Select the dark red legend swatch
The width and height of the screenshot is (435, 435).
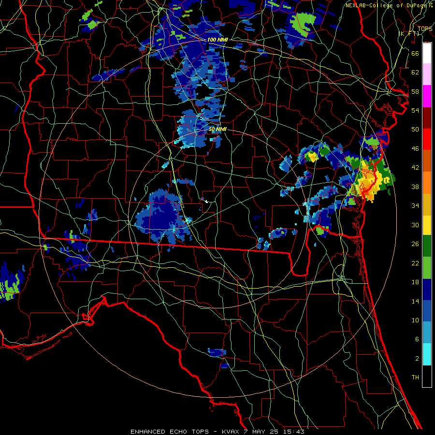point(427,118)
